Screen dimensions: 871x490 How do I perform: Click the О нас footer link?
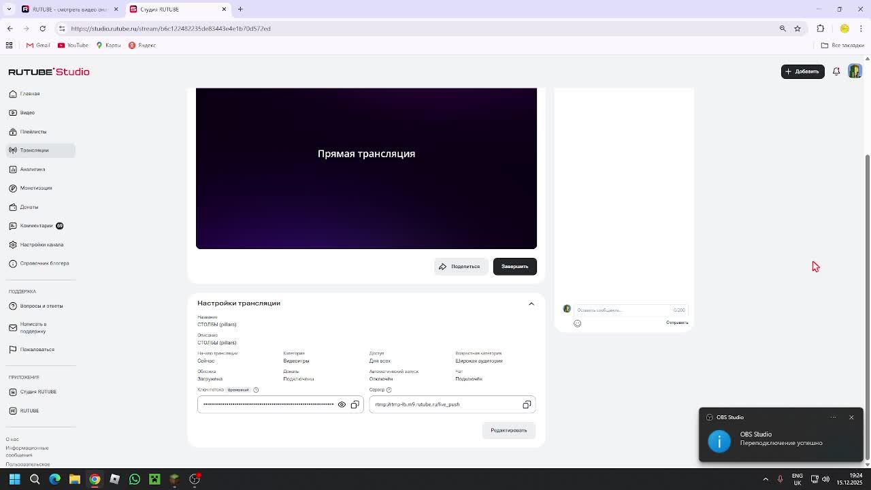tap(12, 440)
